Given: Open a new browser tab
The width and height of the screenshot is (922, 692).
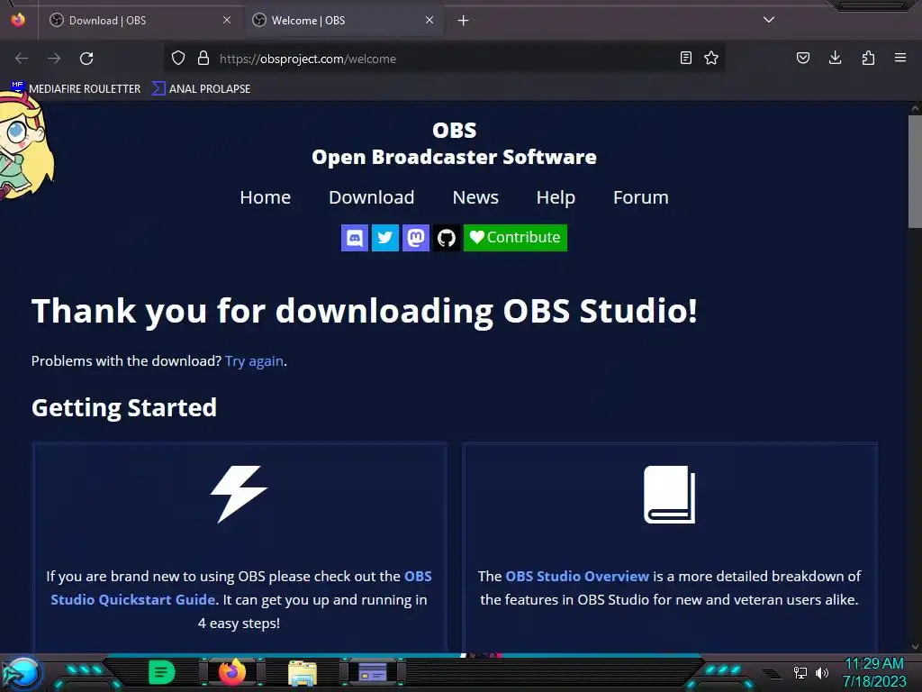Looking at the screenshot, I should point(464,21).
